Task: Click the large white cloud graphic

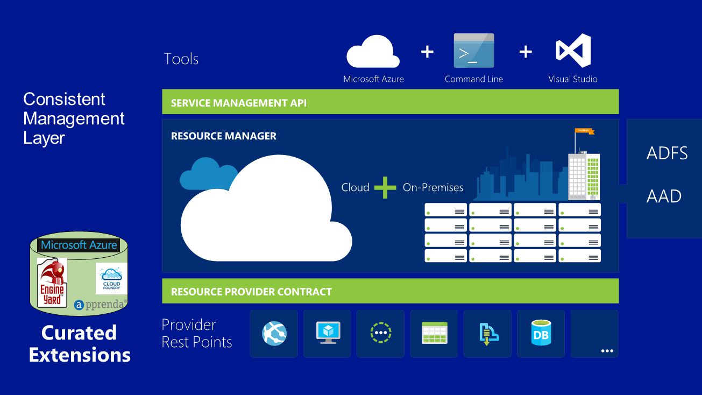Action: pyautogui.click(x=266, y=208)
